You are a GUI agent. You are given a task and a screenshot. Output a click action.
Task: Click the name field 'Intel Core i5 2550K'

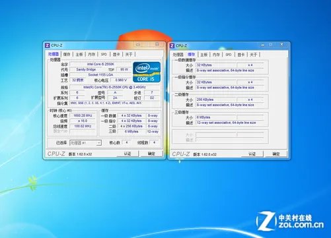100,64
